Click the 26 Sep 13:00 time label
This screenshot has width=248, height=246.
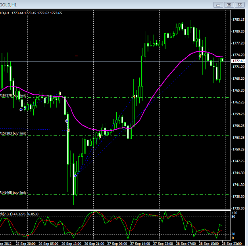[71, 244]
